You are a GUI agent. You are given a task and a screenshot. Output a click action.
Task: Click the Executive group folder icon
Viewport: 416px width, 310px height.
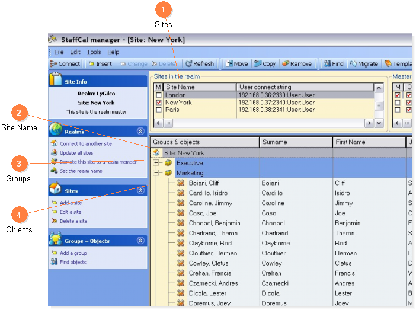click(x=168, y=162)
